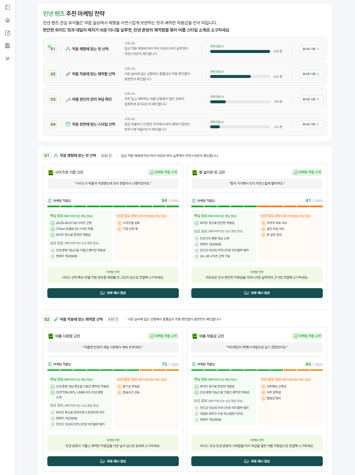Toggle the sidebar panel icon

pos(8,7)
